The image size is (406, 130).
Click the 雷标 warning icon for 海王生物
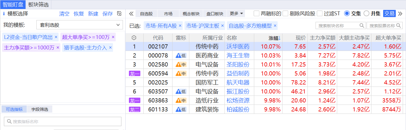pos(181,55)
